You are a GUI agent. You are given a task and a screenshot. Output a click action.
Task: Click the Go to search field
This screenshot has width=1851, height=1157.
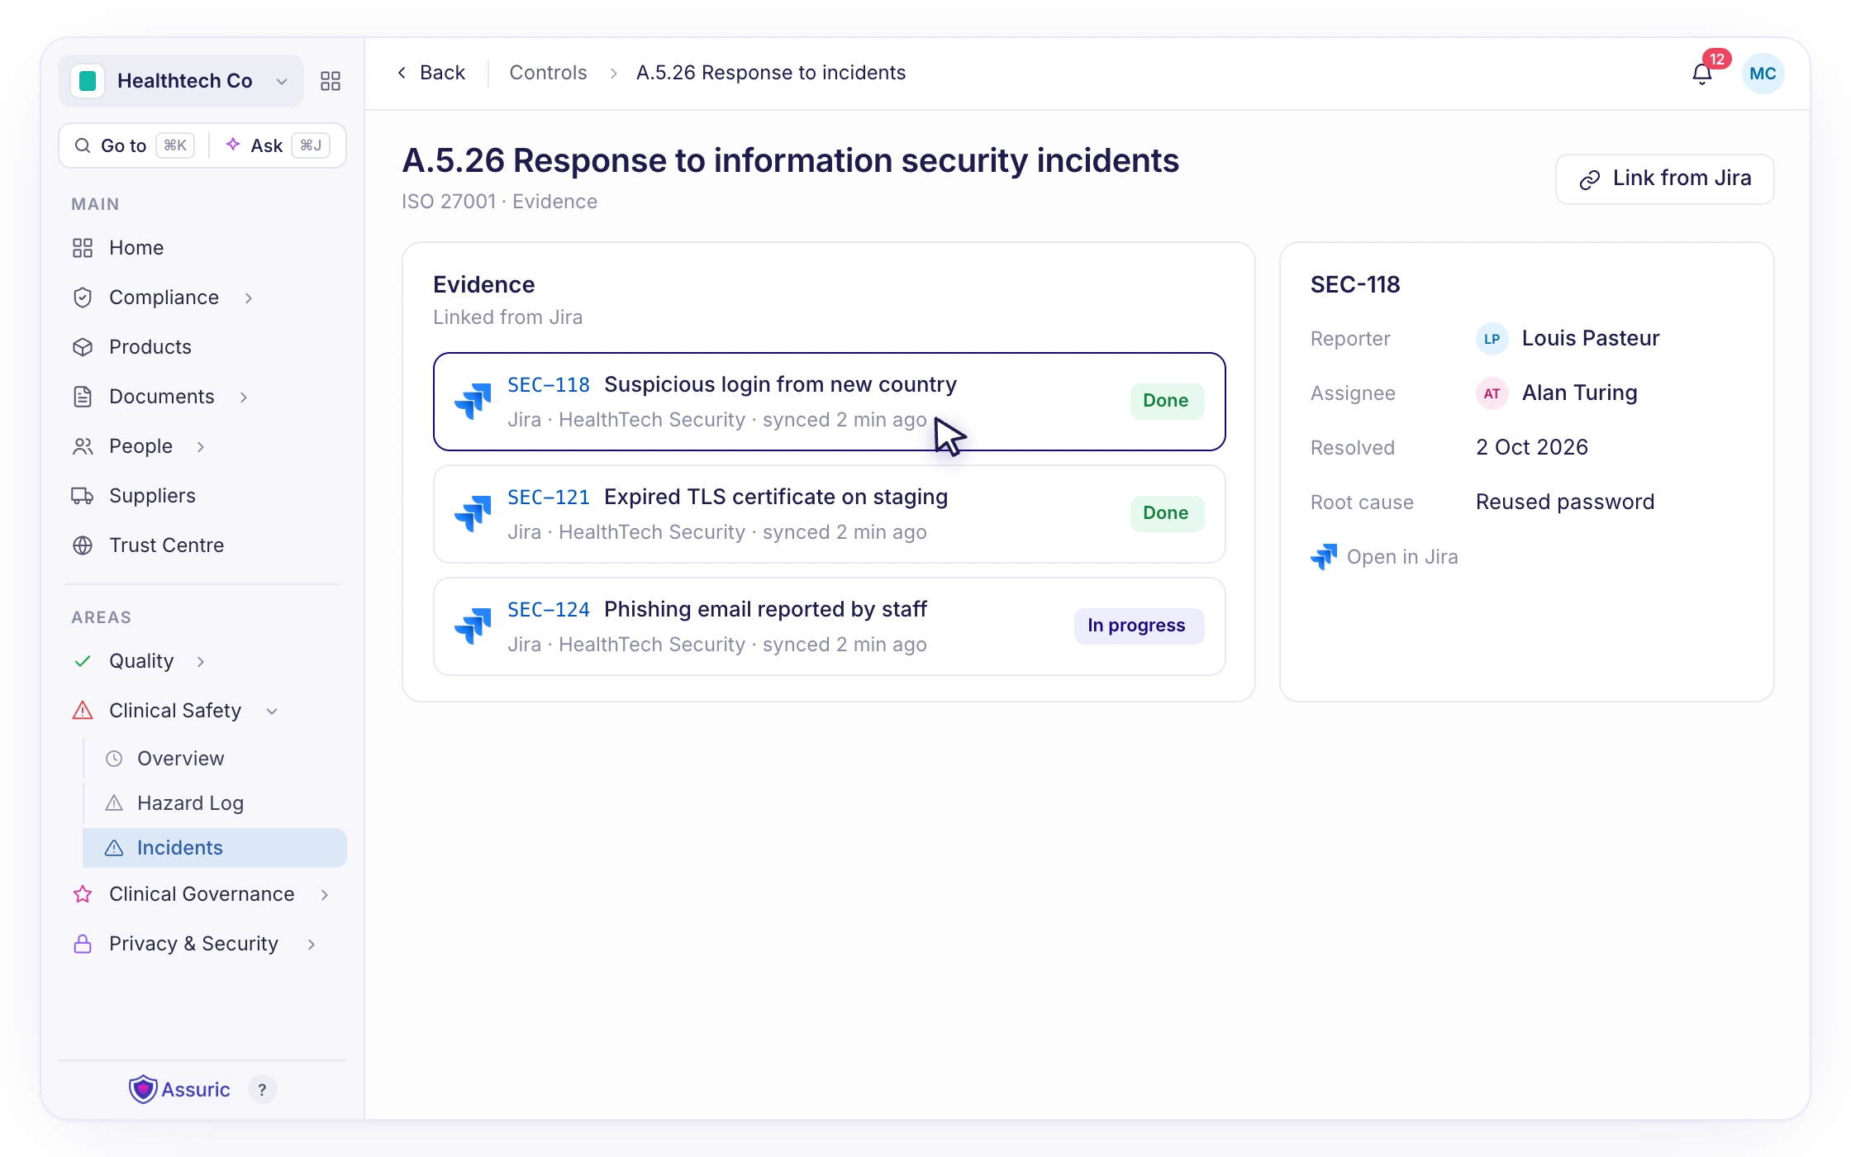coord(134,145)
